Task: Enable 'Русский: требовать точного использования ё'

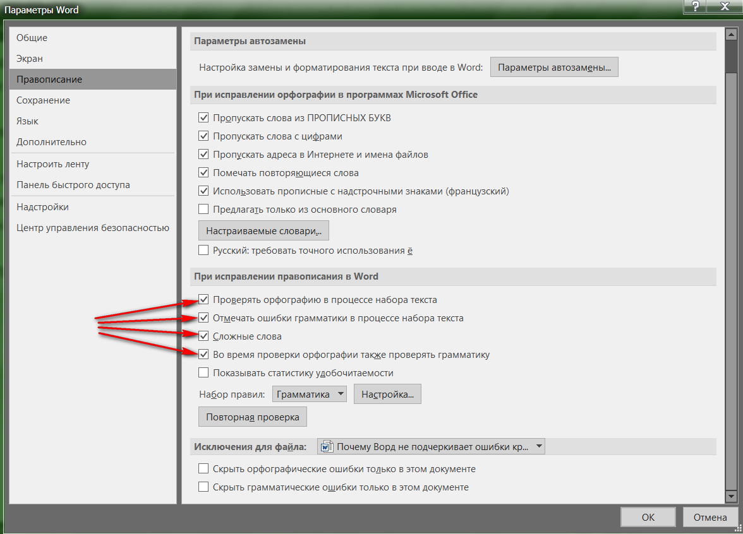Action: coord(203,251)
